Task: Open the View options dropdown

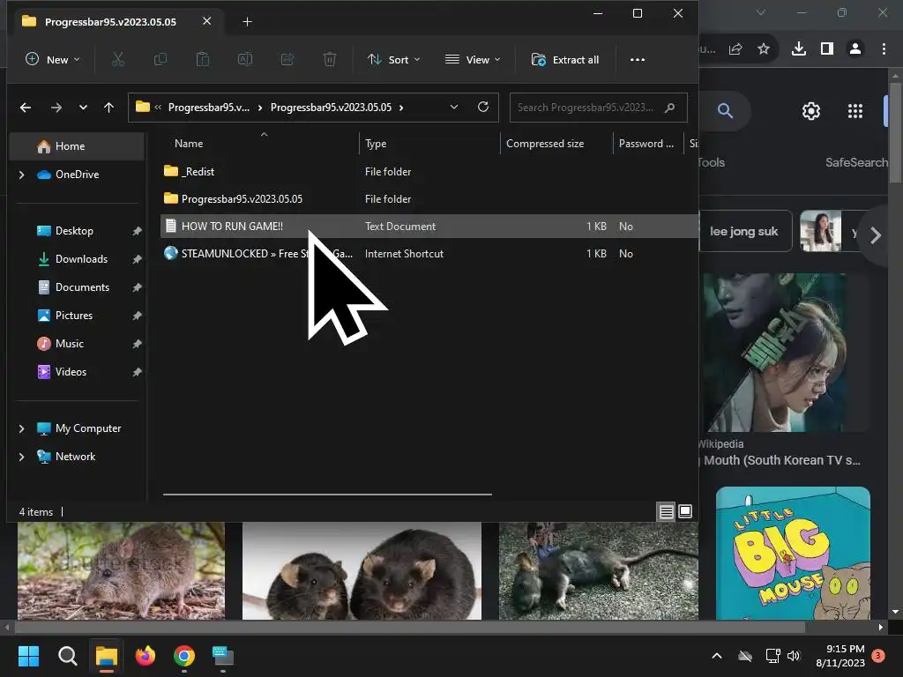Action: [x=473, y=59]
